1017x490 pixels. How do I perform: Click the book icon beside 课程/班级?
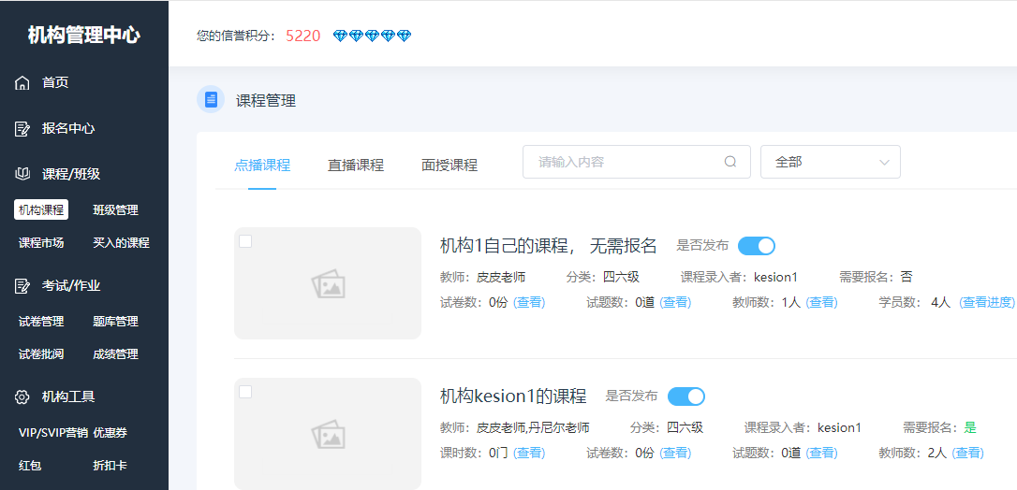pyautogui.click(x=22, y=174)
